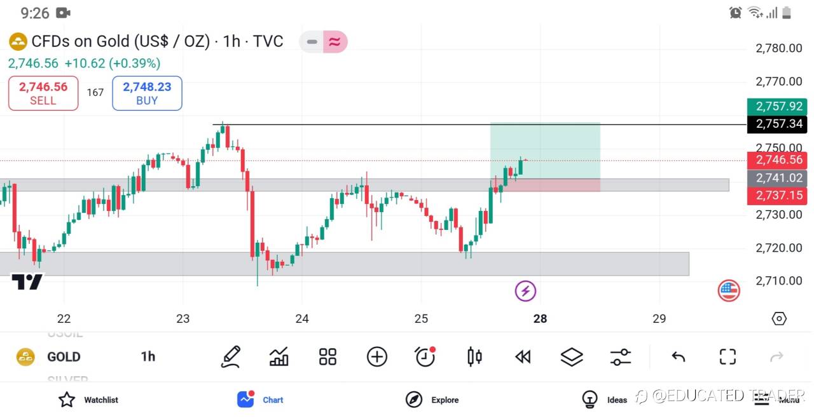
Task: Open the candlestick chart type icon
Action: [474, 356]
